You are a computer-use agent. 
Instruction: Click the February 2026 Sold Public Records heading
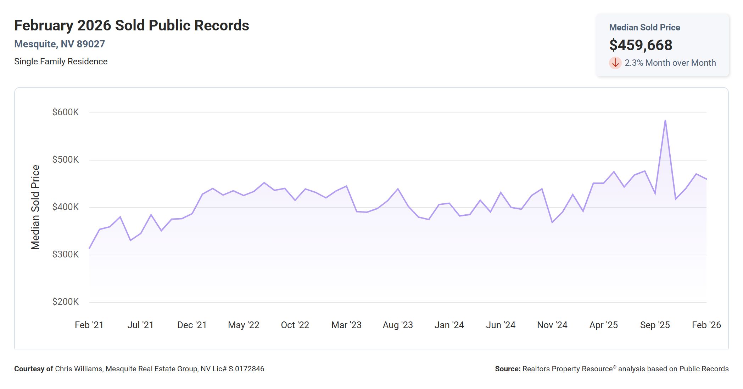click(x=132, y=25)
